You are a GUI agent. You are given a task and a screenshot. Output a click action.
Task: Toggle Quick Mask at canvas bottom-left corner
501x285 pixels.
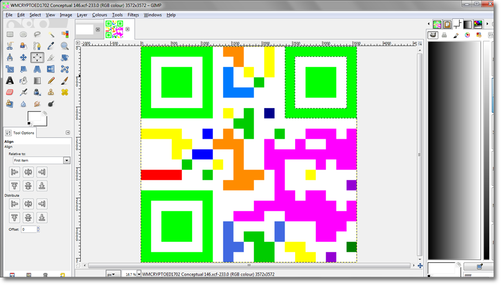click(78, 266)
